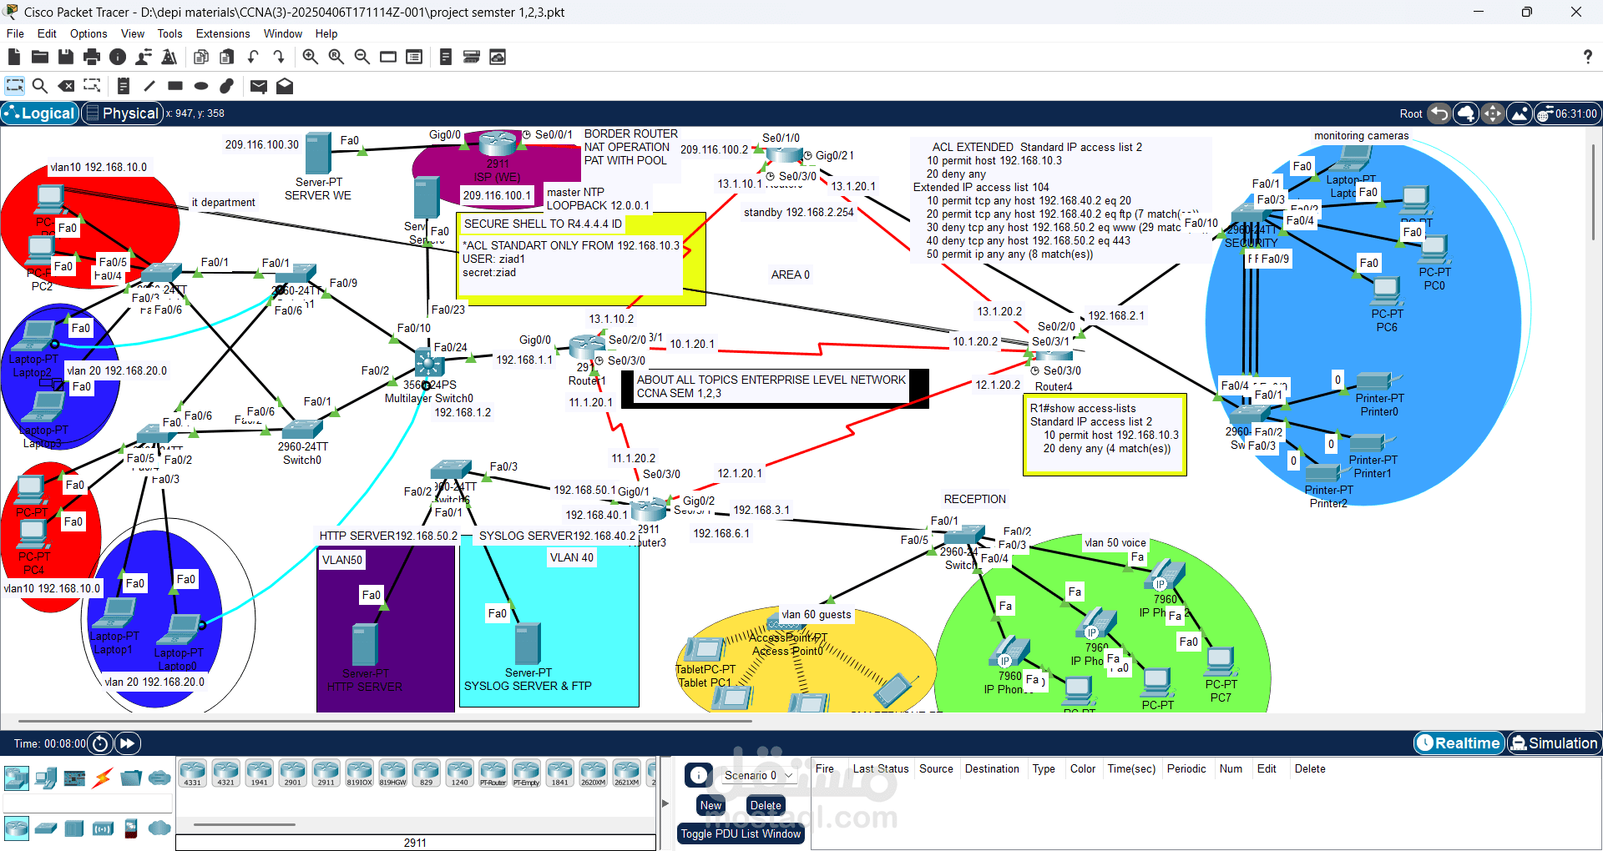The height and width of the screenshot is (851, 1603).
Task: Select the Inspect magnifying glass tool
Action: point(40,85)
